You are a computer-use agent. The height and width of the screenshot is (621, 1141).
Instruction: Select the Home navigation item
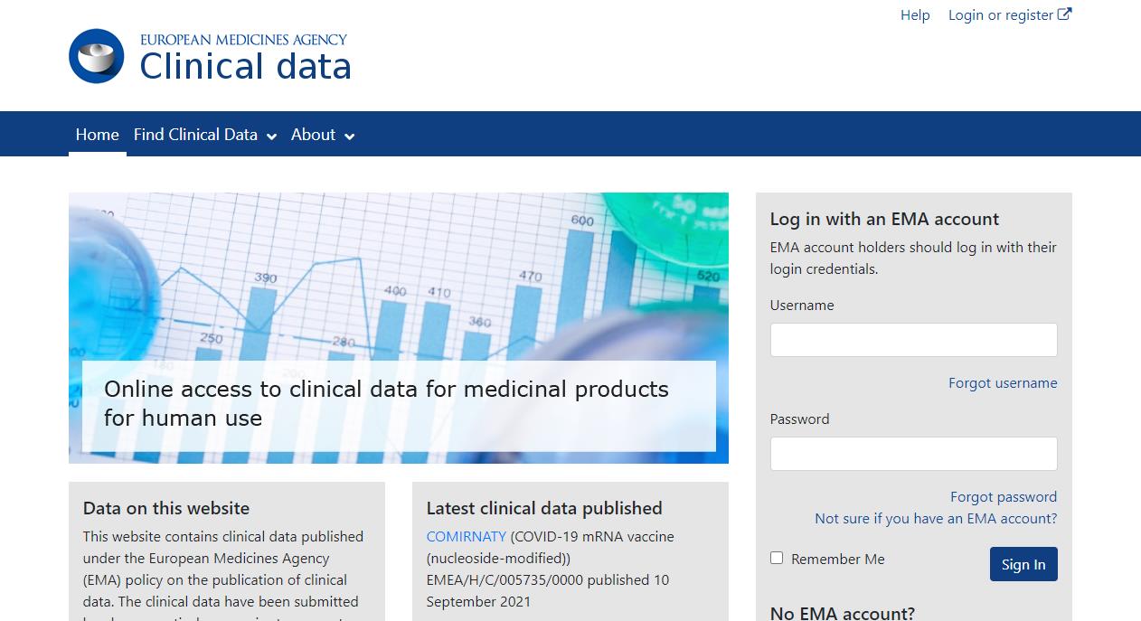point(97,135)
